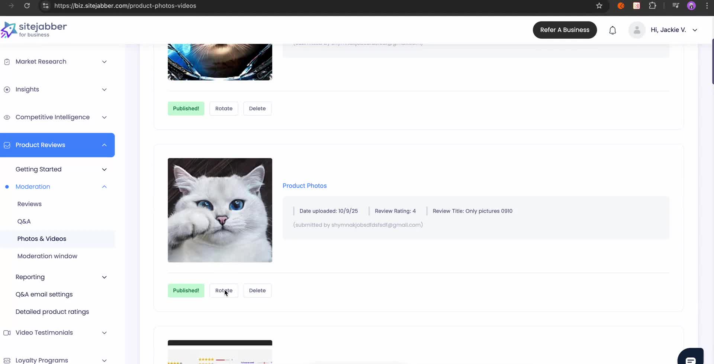Open the Chrome profile avatar

click(691, 6)
